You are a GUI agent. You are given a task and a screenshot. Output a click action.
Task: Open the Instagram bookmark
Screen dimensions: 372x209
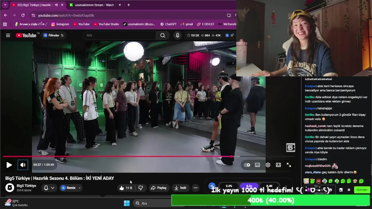(60, 24)
